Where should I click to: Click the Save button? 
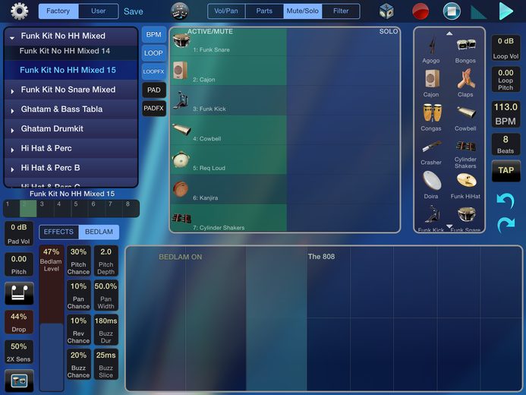pyautogui.click(x=133, y=11)
